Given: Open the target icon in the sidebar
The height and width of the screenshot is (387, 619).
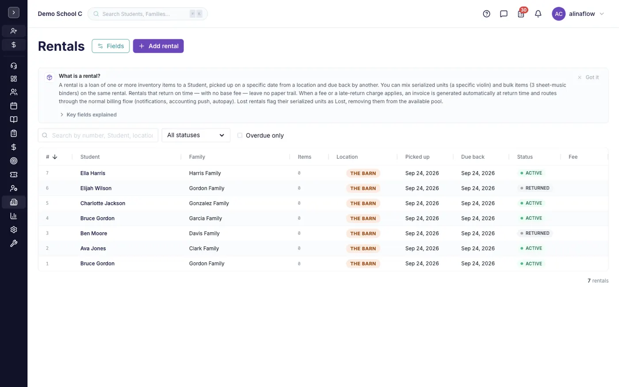Looking at the screenshot, I should pos(14,161).
